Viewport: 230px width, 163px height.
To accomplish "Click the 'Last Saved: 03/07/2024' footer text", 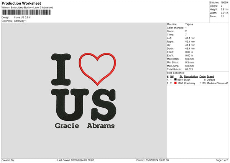I will click(76, 160).
